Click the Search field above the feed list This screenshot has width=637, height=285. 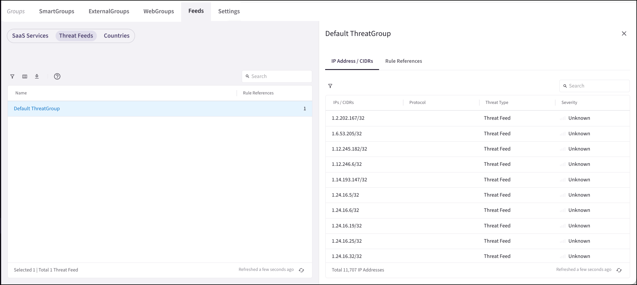pyautogui.click(x=277, y=76)
